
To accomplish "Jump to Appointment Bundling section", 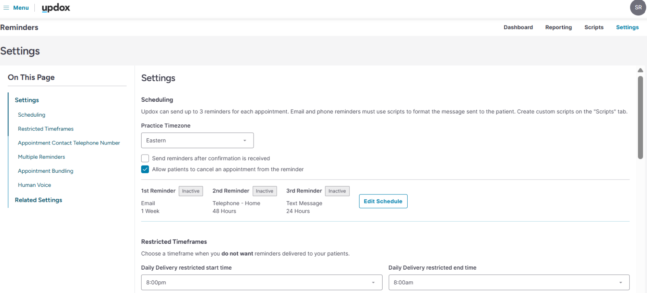I will [x=46, y=171].
